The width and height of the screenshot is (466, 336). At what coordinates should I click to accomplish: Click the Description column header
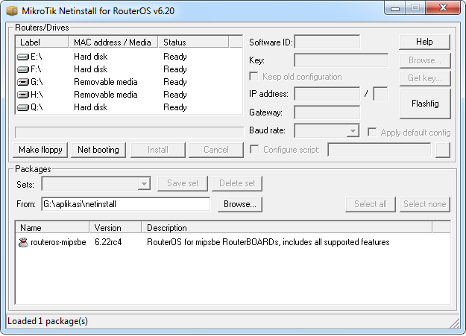pos(287,228)
